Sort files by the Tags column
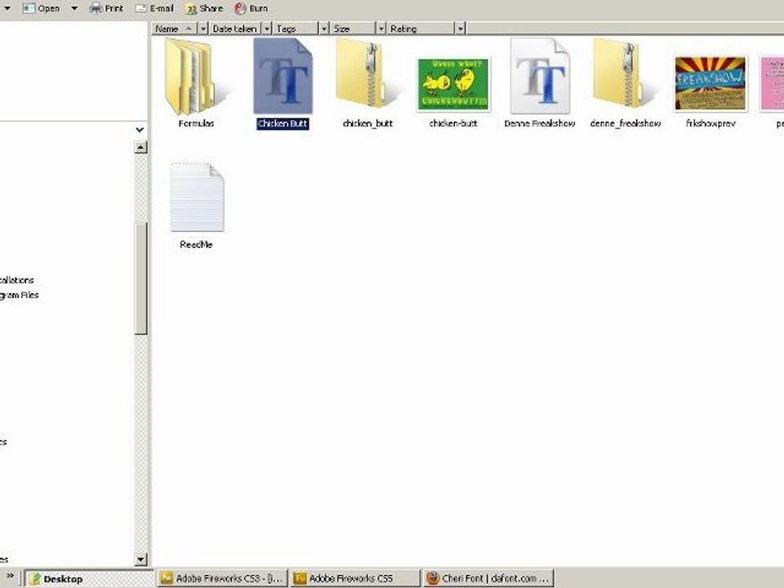The height and width of the screenshot is (588, 784). tap(296, 29)
